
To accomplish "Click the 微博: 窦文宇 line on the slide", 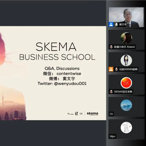I will coord(62,79).
